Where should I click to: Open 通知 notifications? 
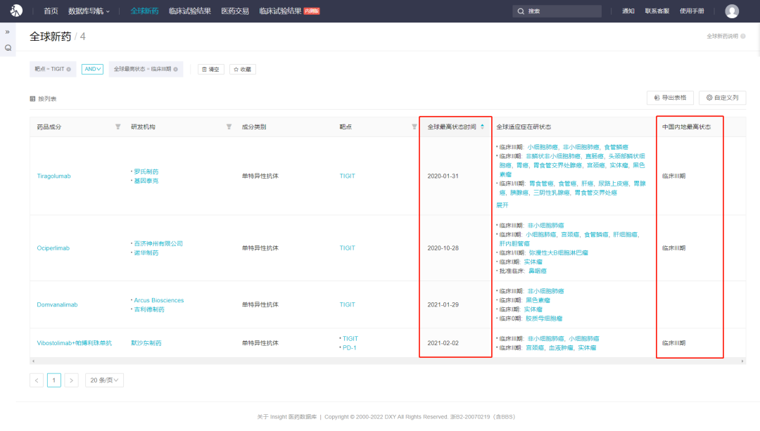click(x=628, y=11)
